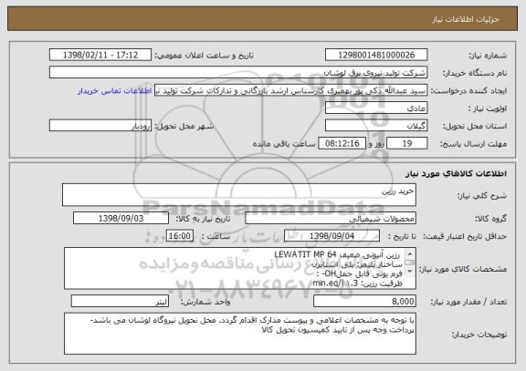
Task: Select the priority field showing عادی
Action: [376, 108]
